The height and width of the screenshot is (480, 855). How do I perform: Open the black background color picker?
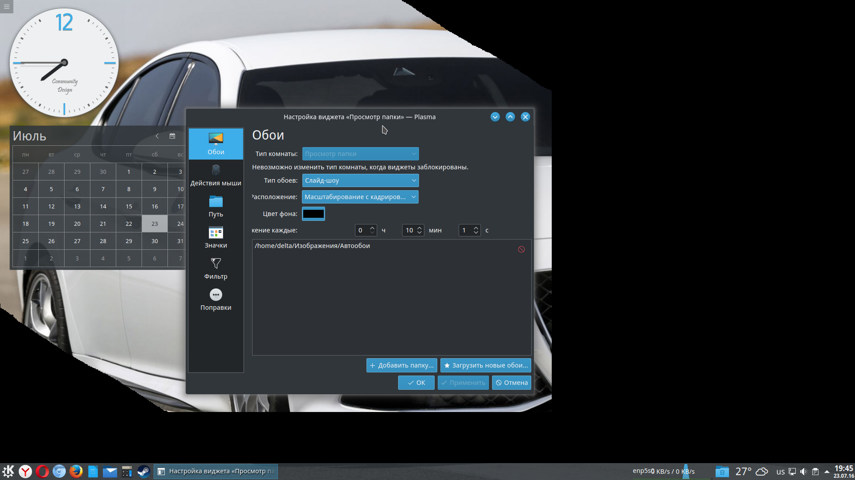313,214
